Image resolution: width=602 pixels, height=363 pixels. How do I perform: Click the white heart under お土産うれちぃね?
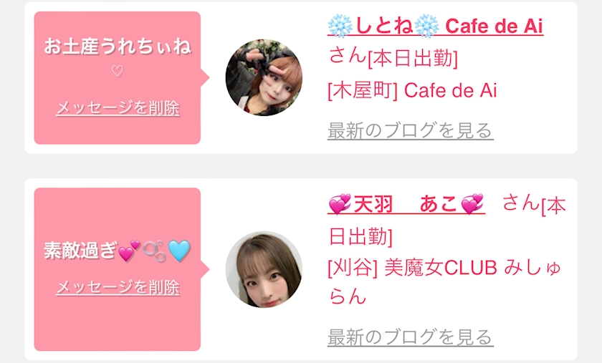click(x=118, y=71)
